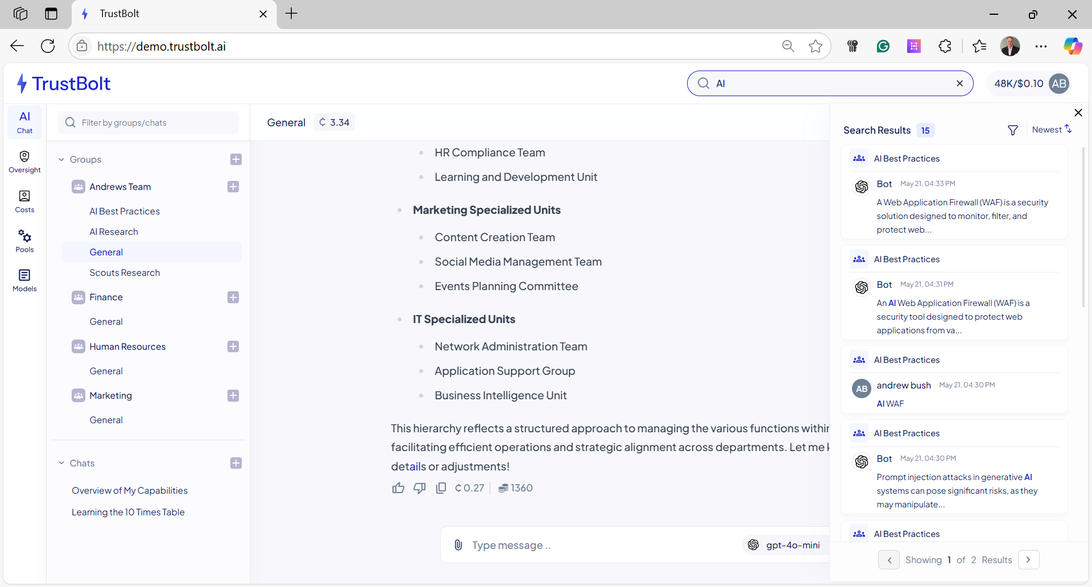Open the Models section icon
The height and width of the screenshot is (587, 1092).
pos(24,275)
